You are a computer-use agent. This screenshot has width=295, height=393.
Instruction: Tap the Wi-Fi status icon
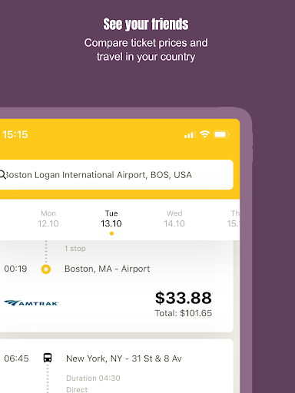205,134
